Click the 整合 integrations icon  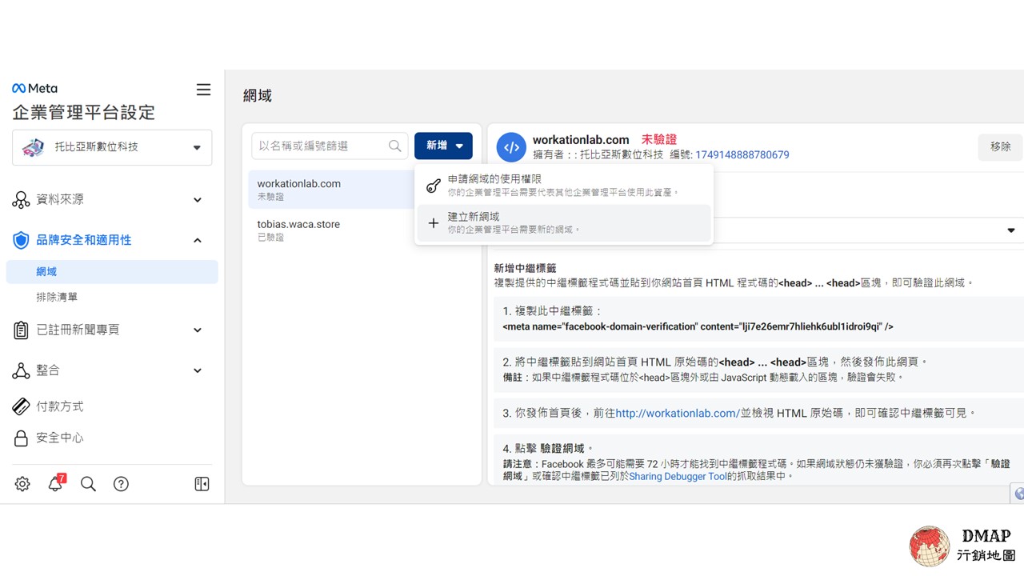[21, 370]
